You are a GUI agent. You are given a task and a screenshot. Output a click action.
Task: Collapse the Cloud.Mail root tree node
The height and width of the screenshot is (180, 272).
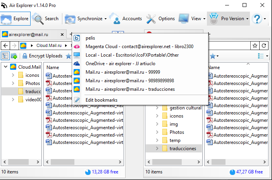click(x=5, y=67)
